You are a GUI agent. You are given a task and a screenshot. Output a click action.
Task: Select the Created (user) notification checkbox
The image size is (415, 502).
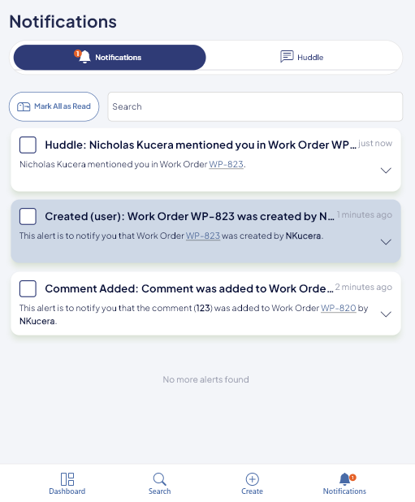[x=28, y=216]
